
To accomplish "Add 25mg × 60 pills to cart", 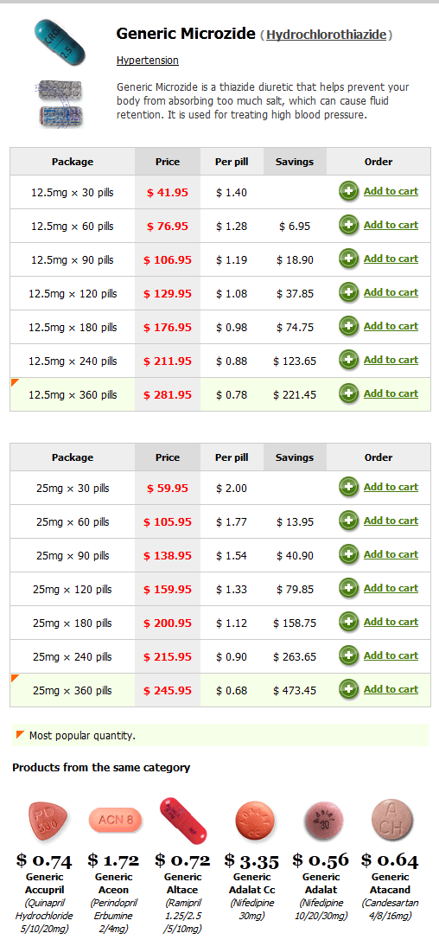I will [x=391, y=521].
